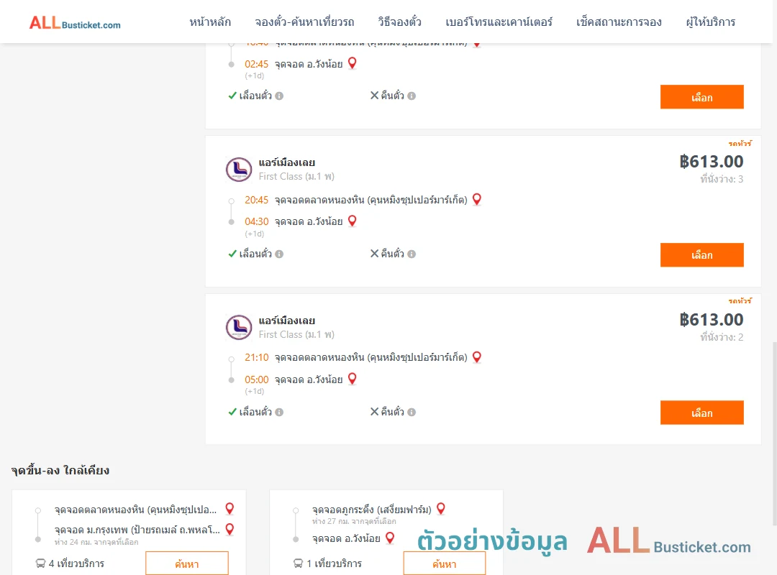Select the 20:45 departure trip

[701, 254]
